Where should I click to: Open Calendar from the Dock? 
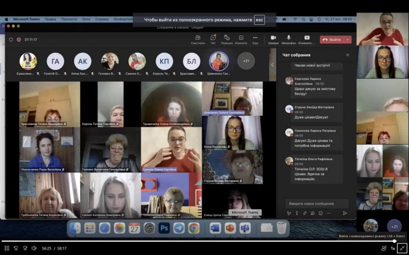(134, 228)
